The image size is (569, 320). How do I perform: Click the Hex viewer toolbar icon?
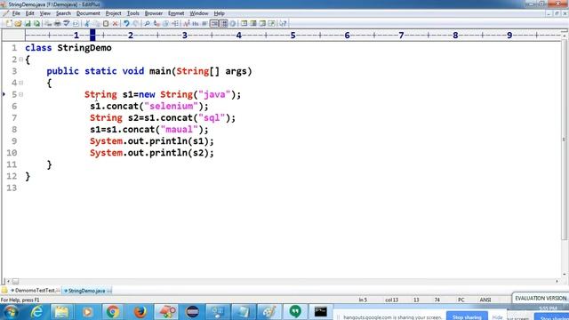196,24
